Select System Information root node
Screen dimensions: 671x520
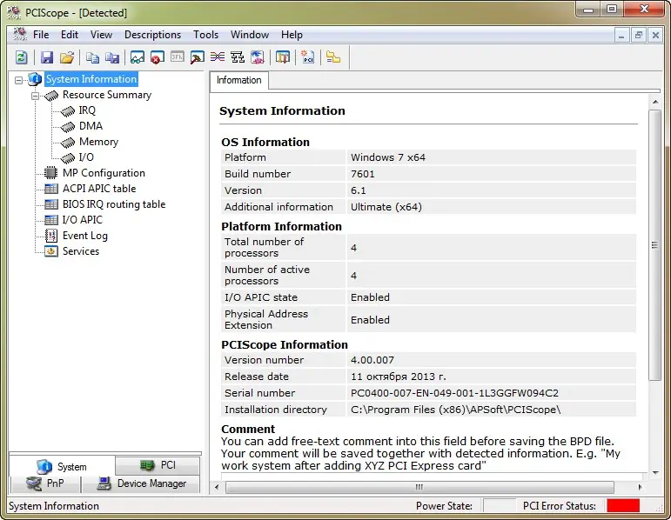(x=91, y=79)
